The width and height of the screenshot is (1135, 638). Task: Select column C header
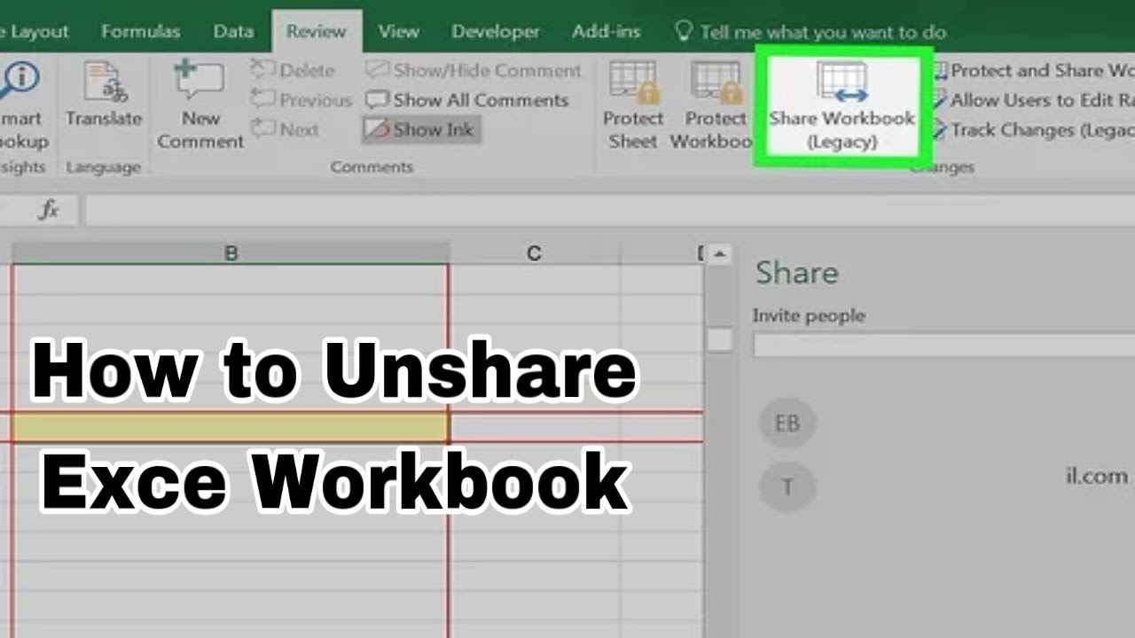(534, 253)
